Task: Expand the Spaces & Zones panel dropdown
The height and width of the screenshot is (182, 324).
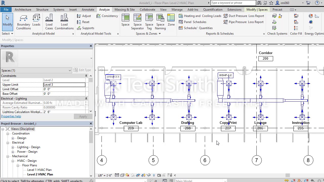Action: 148,34
